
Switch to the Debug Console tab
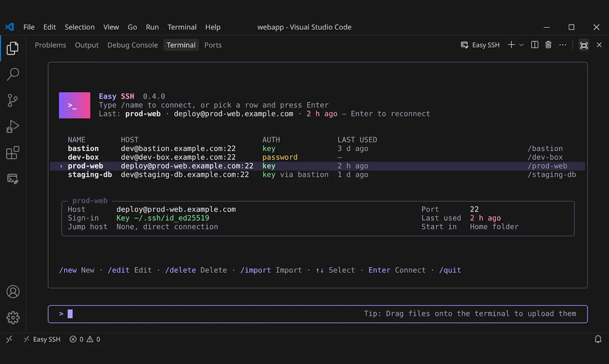tap(132, 45)
